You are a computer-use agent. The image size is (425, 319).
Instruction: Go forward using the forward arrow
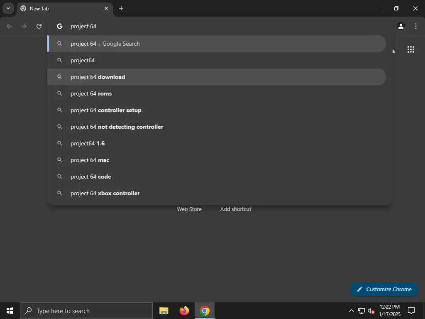(24, 26)
